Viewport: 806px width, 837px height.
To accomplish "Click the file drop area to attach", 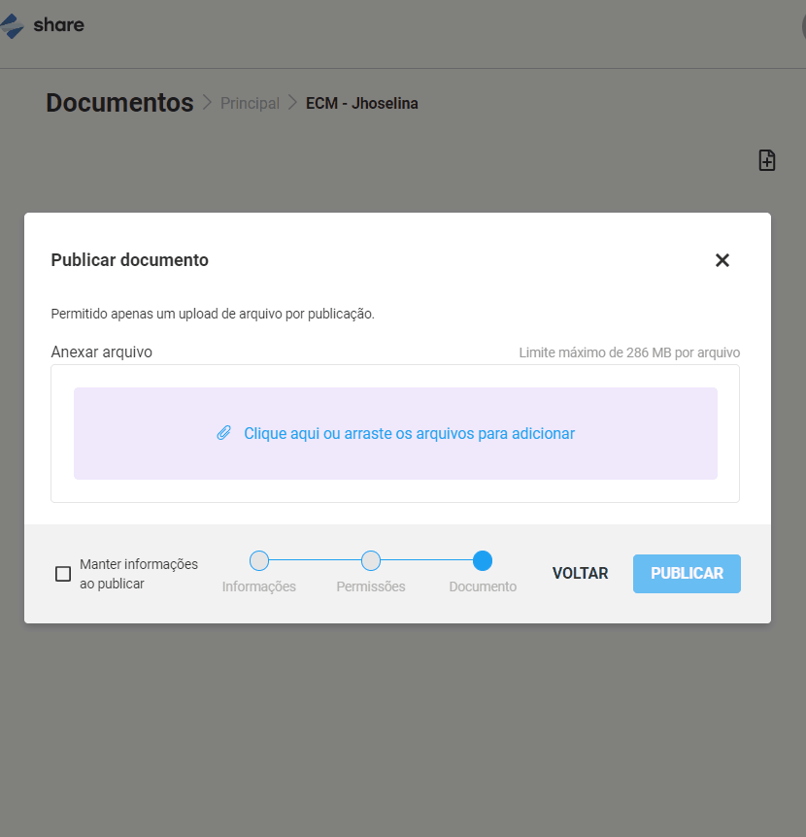I will [x=395, y=433].
